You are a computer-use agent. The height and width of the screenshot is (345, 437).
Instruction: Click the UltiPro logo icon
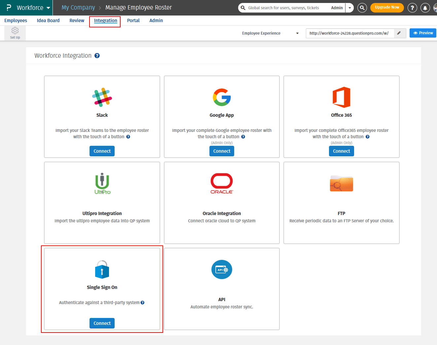tap(102, 183)
